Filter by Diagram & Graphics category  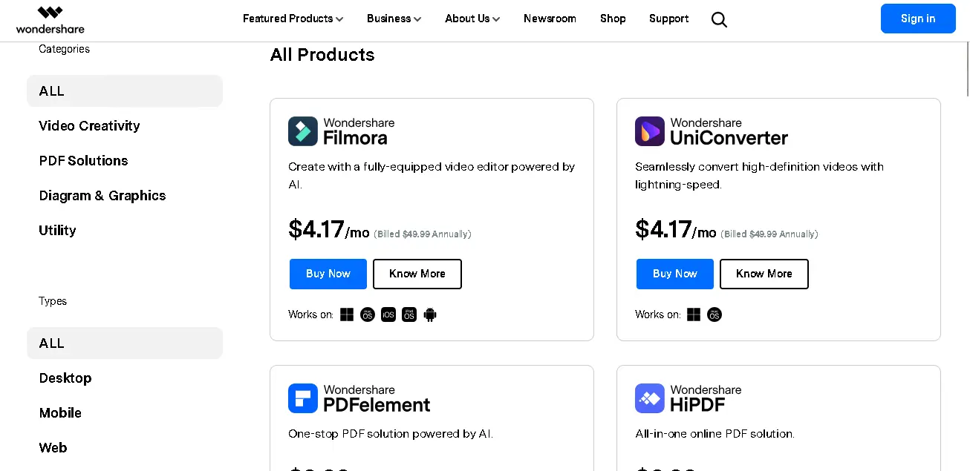tap(102, 196)
